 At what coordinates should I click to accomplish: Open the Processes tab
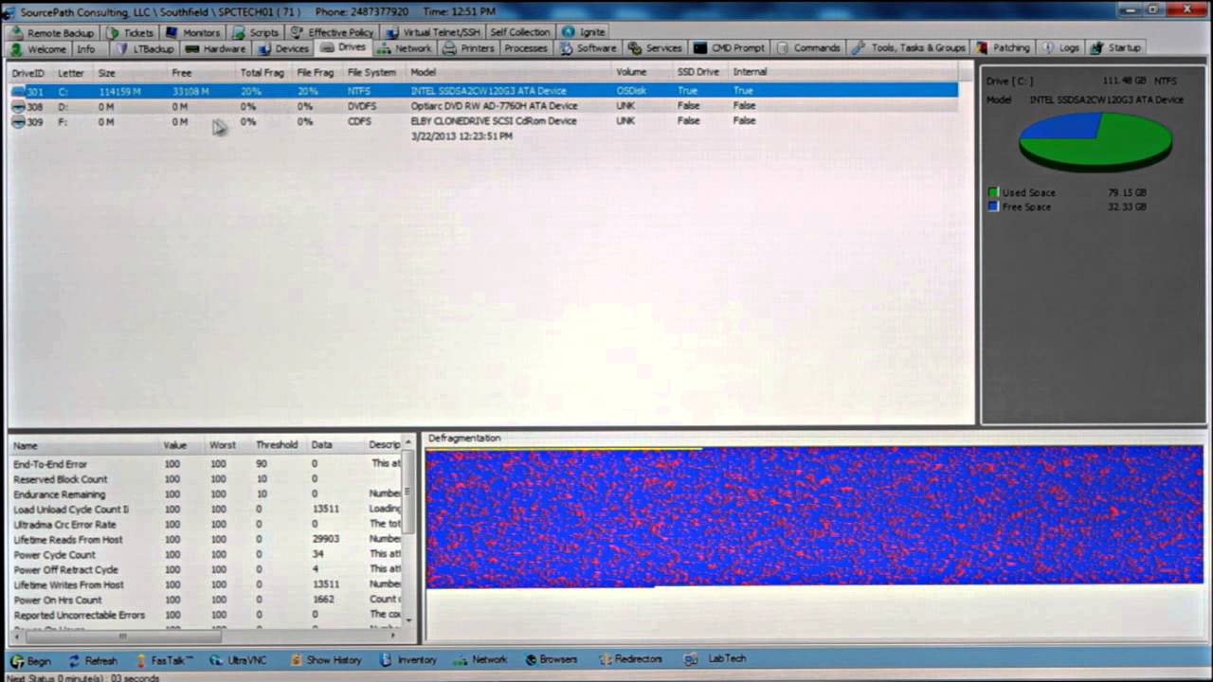coord(526,48)
